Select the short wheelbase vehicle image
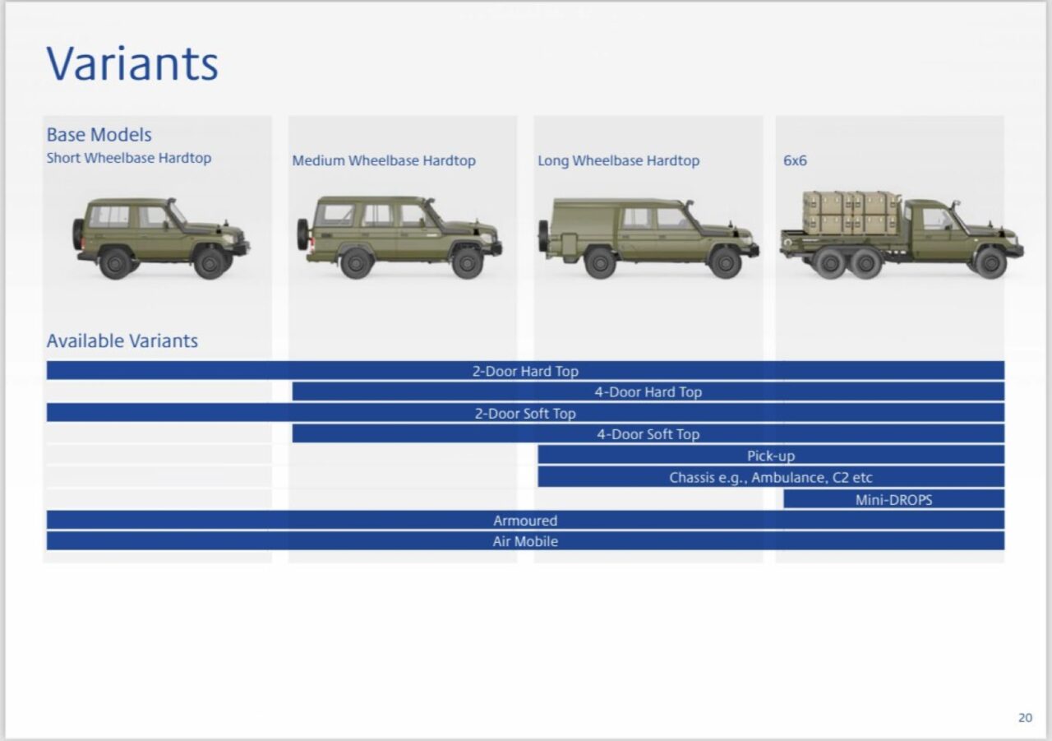The width and height of the screenshot is (1052, 741). tap(160, 239)
